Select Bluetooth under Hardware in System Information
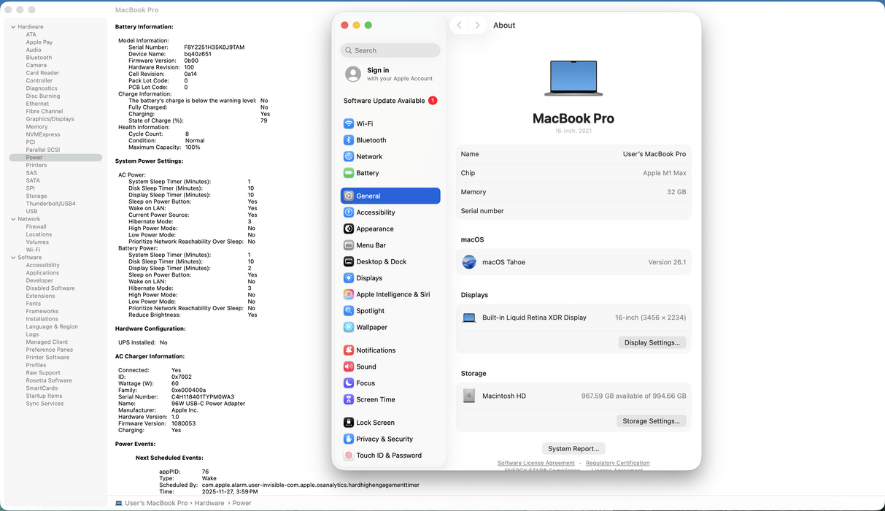The height and width of the screenshot is (511, 885). [x=39, y=58]
